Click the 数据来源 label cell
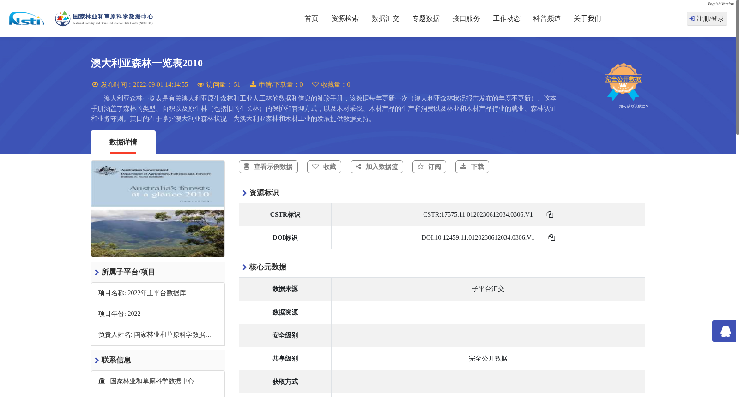 tap(285, 289)
